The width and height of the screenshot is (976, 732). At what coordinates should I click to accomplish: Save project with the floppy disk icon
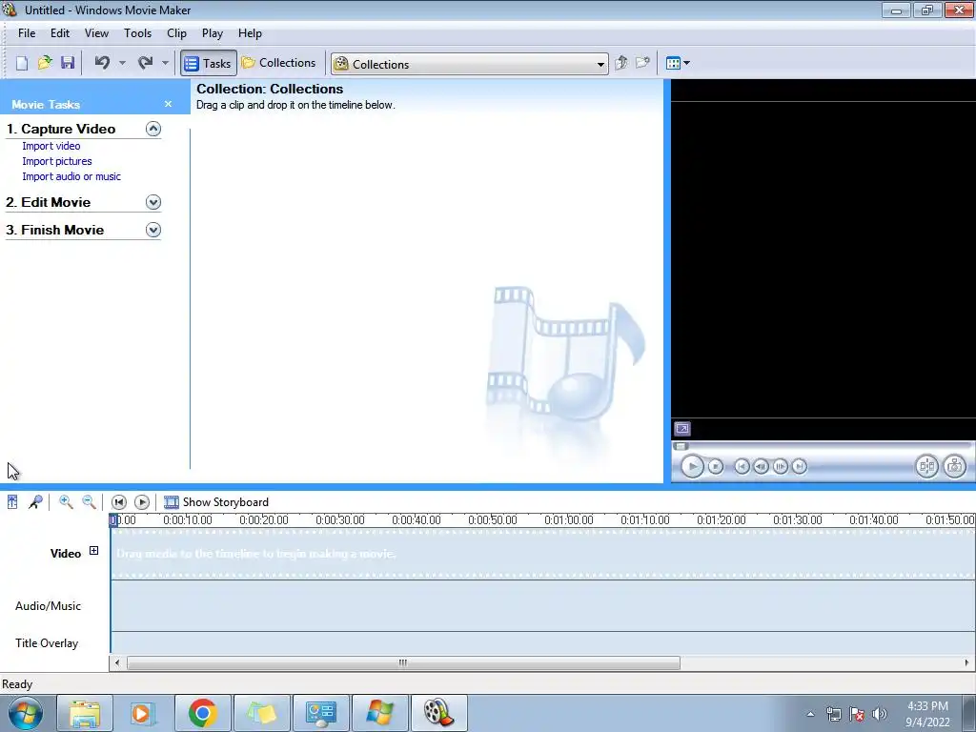pos(68,63)
